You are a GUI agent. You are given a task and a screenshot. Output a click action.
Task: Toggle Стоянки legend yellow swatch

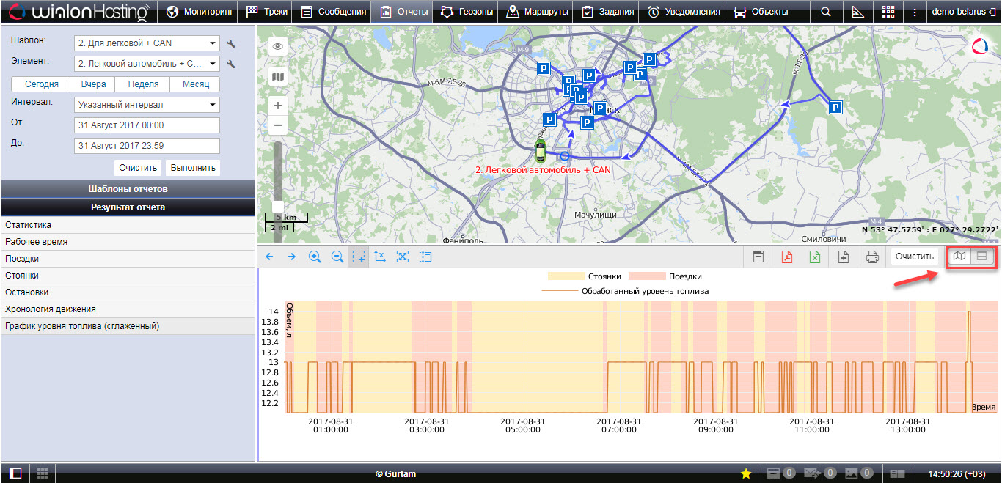click(565, 276)
